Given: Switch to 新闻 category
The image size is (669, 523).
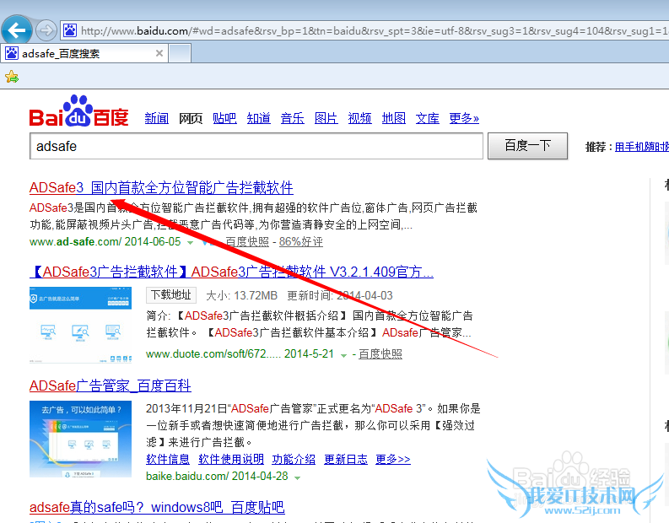Looking at the screenshot, I should point(157,118).
